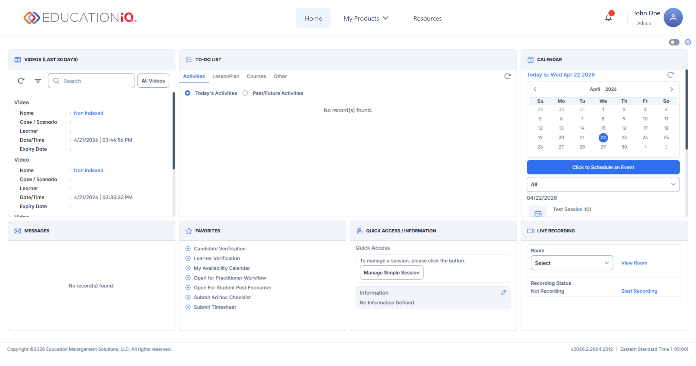Open the Videos filter icon
696x366 pixels.
[38, 81]
